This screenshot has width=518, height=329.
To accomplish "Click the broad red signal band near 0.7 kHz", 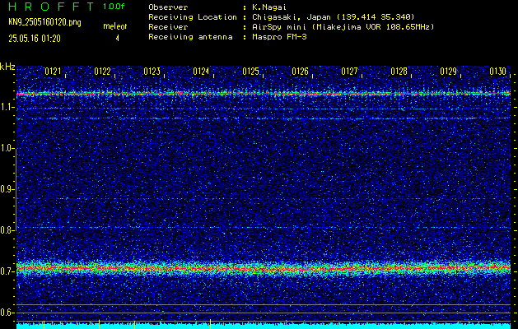I will 264,267.
